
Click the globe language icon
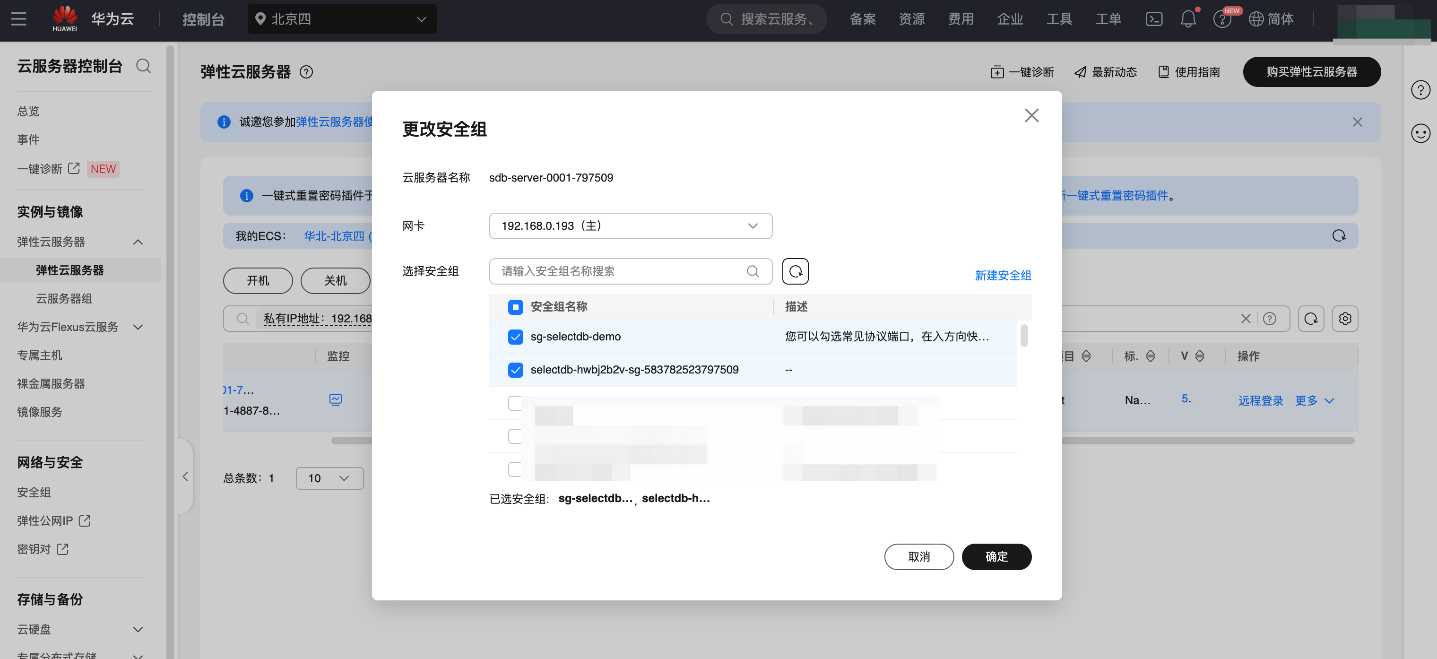click(1255, 19)
